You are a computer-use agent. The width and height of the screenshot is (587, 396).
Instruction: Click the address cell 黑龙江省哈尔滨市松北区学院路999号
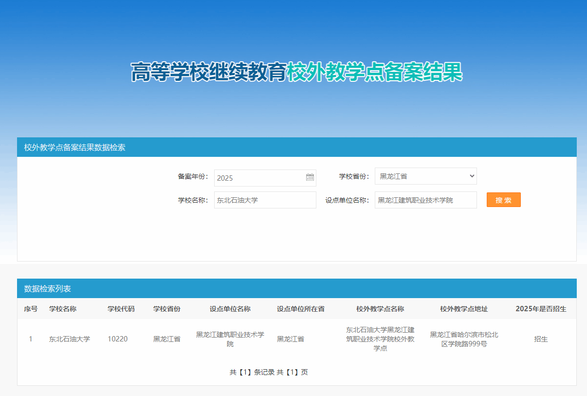point(464,339)
